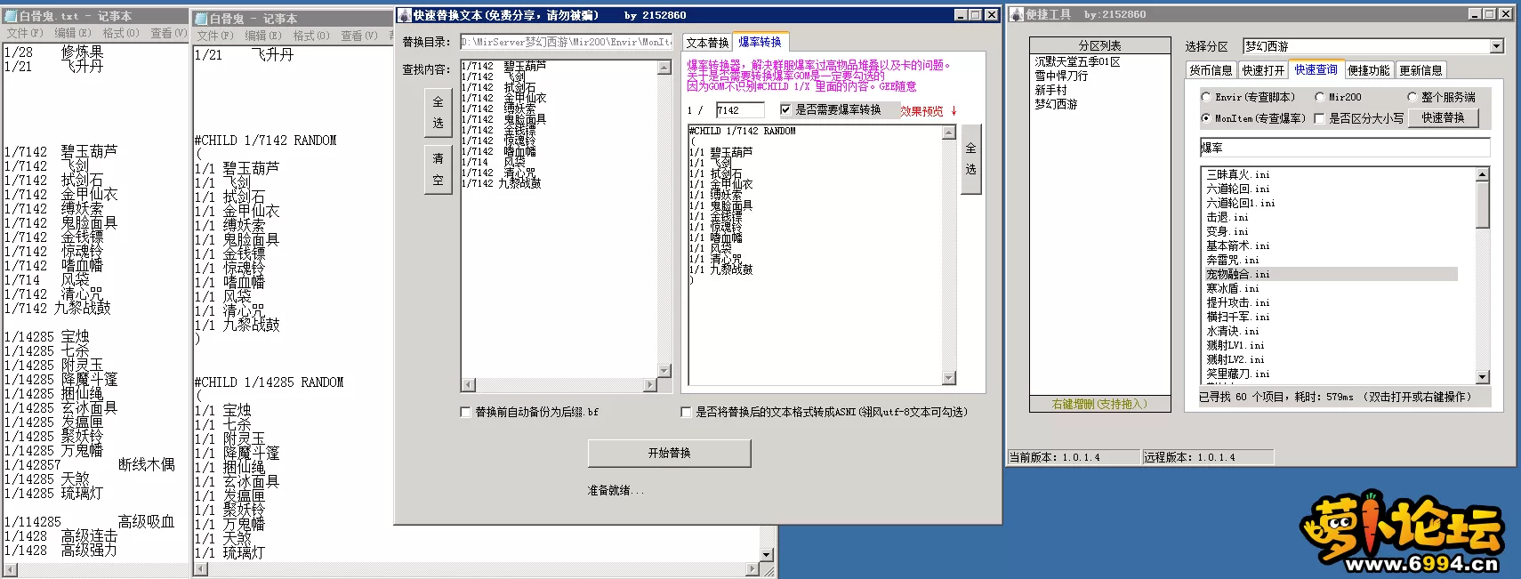Select 水清诀.ini in the results list
The height and width of the screenshot is (579, 1521).
(x=1233, y=332)
